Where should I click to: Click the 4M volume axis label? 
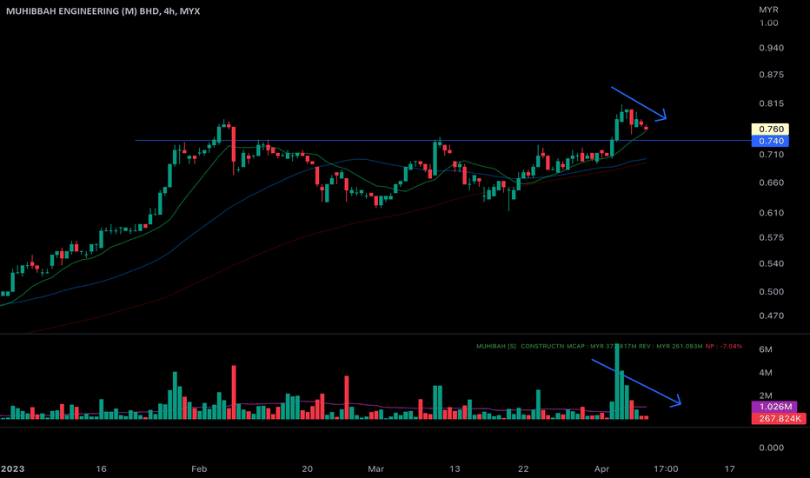(766, 373)
